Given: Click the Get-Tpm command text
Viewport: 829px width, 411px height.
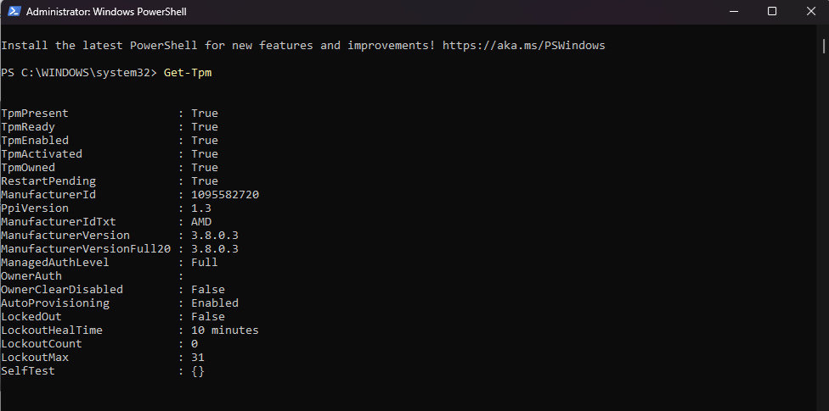Looking at the screenshot, I should (187, 72).
